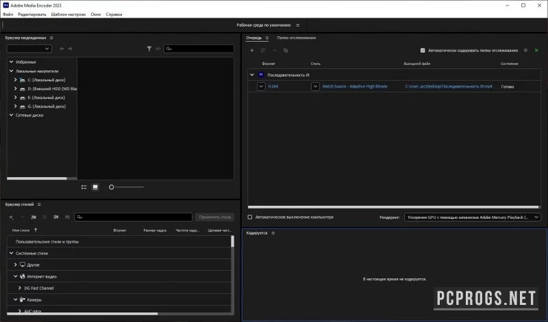Open Браузер медиаданных panel menu icon
548x322 pixels.
(51, 38)
